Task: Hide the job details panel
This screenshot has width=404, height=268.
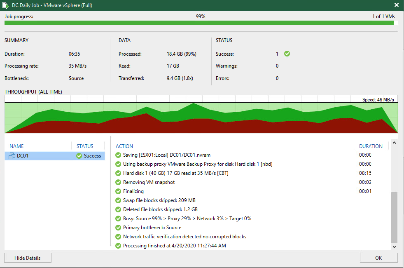Action: [x=28, y=258]
